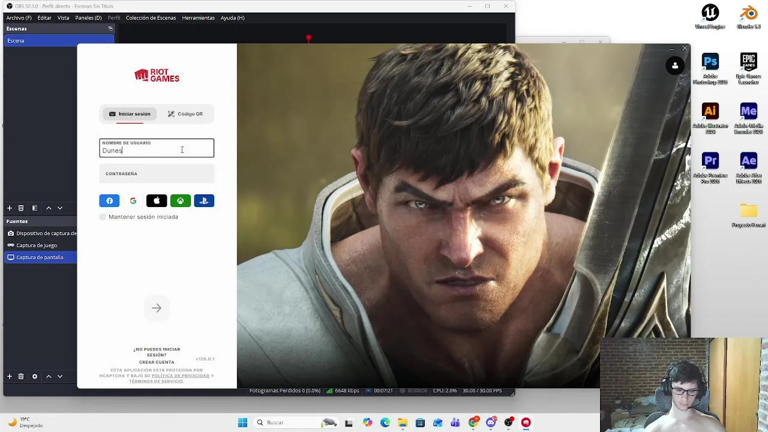The image size is (768, 432).
Task: Sign in with Google icon
Action: click(133, 201)
